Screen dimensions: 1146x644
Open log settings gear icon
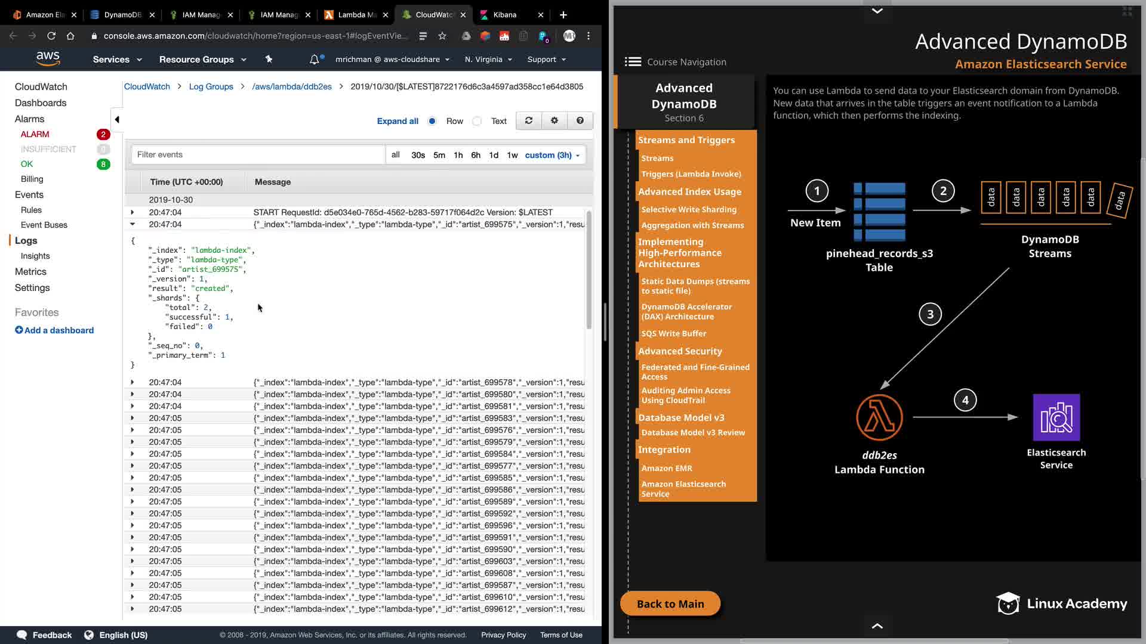(554, 120)
